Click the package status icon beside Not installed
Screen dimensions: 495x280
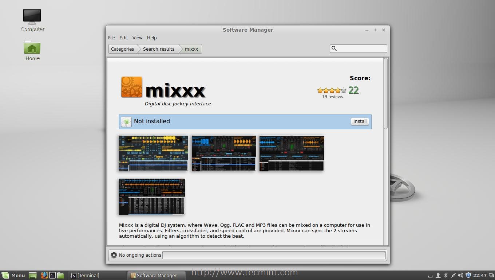coord(126,122)
